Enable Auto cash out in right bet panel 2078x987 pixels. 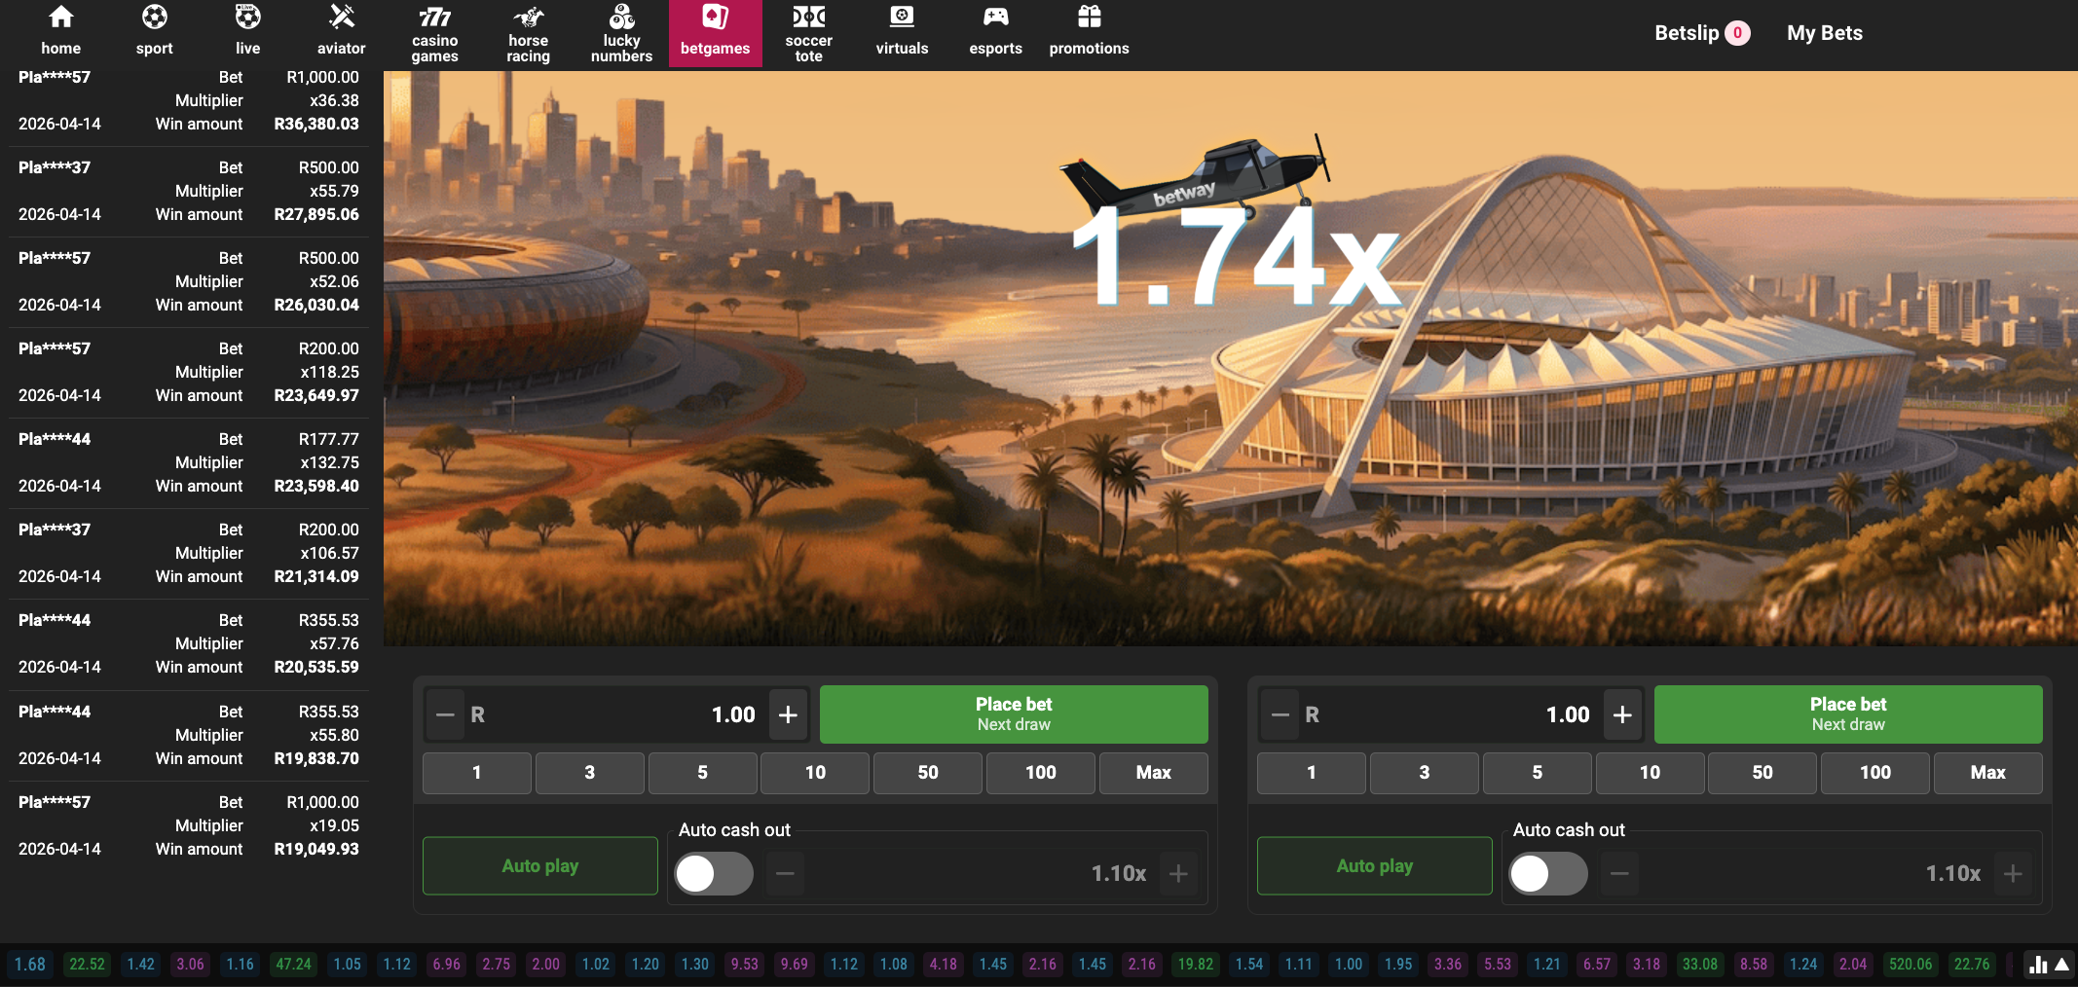point(1548,873)
